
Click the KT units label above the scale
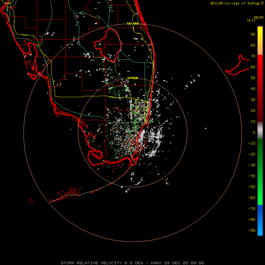251,20
